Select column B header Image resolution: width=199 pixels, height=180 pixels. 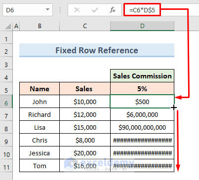[x=40, y=26]
